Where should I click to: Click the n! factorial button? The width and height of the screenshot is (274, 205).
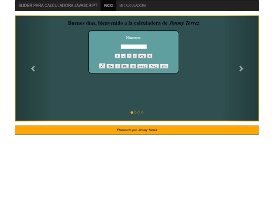click(133, 66)
